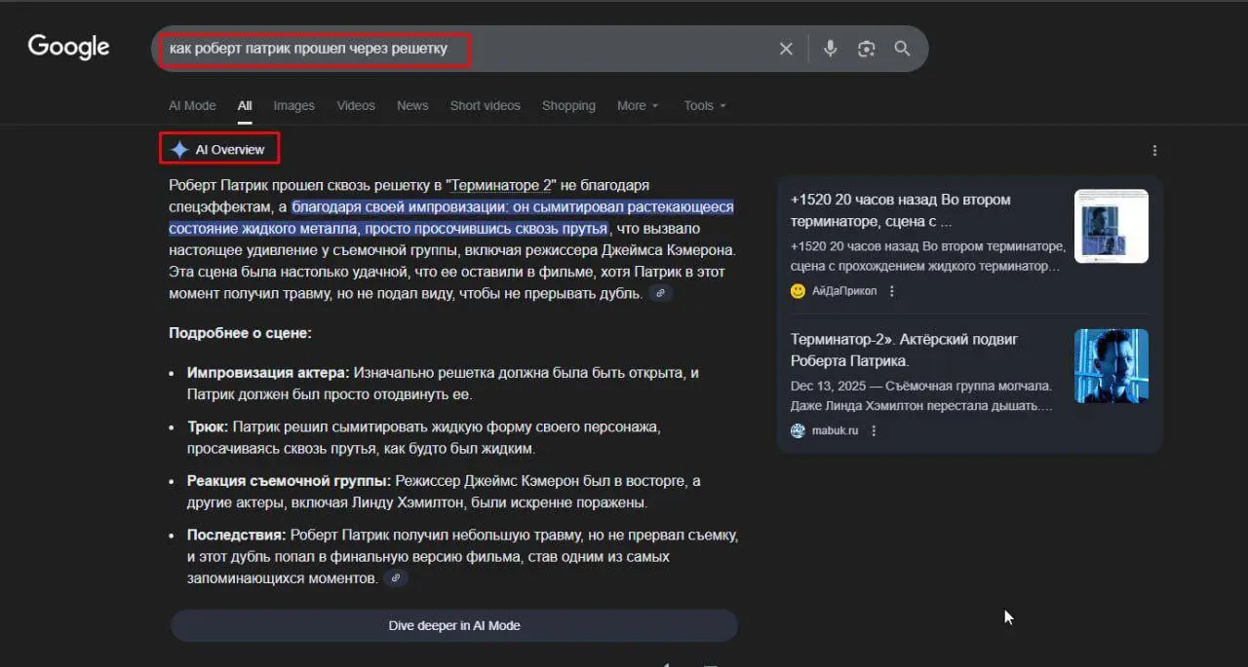Open three-dot menu next to mabuk.ru
The height and width of the screenshot is (667, 1248).
(x=874, y=430)
